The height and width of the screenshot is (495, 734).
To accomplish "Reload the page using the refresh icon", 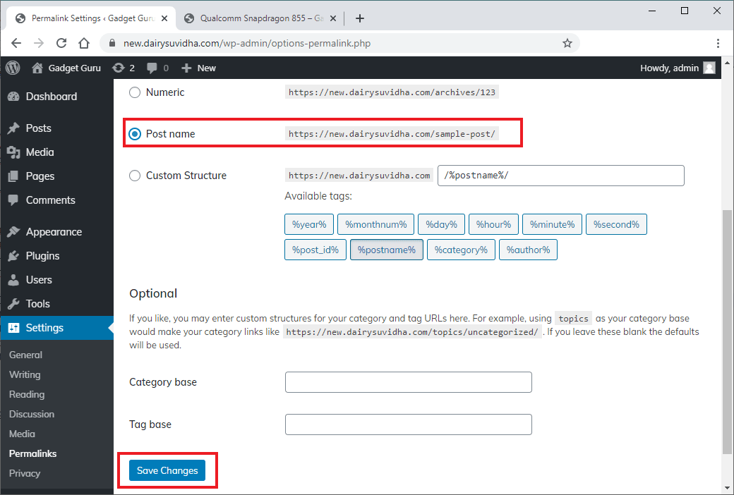I will pyautogui.click(x=61, y=43).
